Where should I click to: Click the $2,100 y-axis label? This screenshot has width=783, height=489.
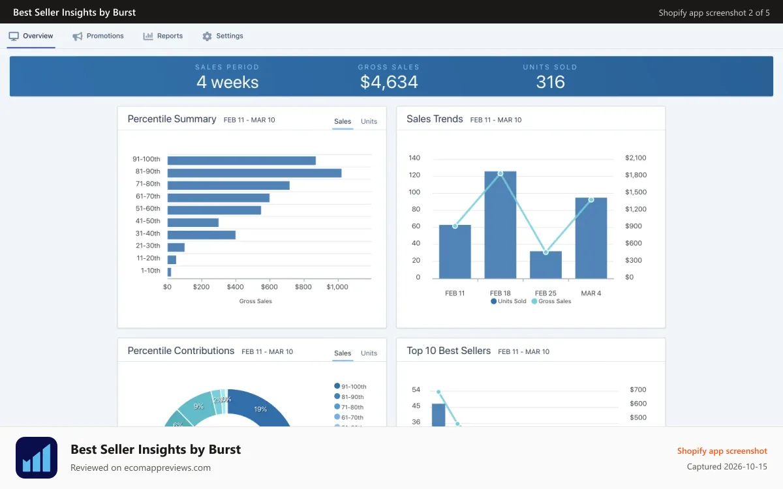[636, 158]
